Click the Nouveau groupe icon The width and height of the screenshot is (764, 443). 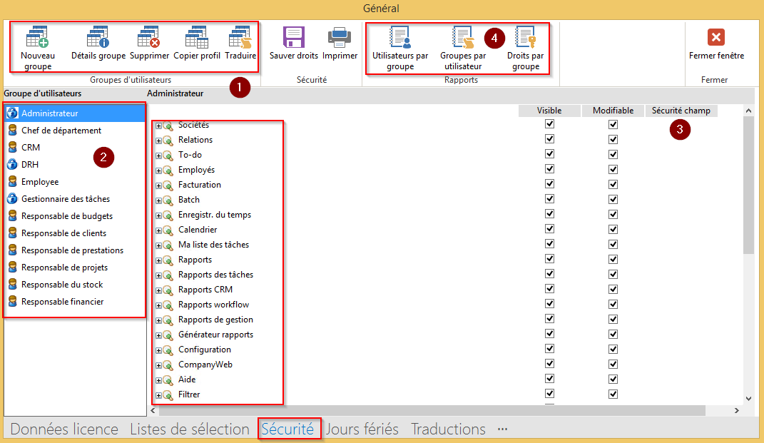point(37,38)
